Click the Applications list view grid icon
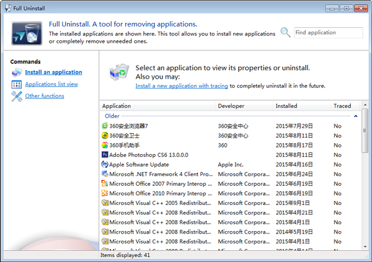Image resolution: width=372 pixels, height=262 pixels. (17, 84)
